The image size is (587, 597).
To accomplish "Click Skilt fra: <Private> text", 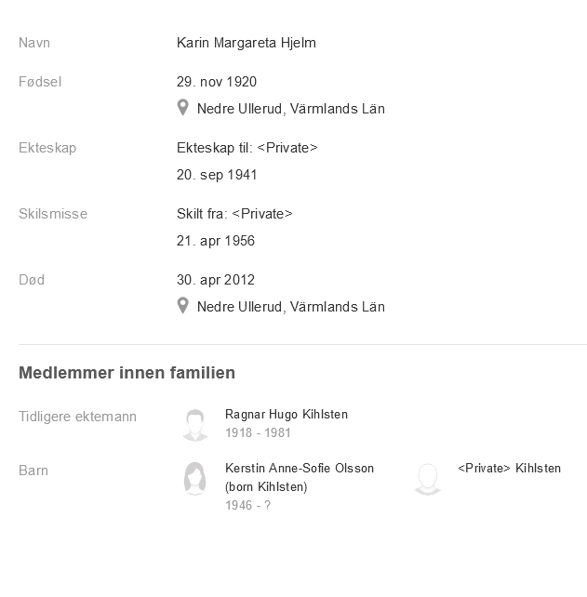I will (x=234, y=214).
